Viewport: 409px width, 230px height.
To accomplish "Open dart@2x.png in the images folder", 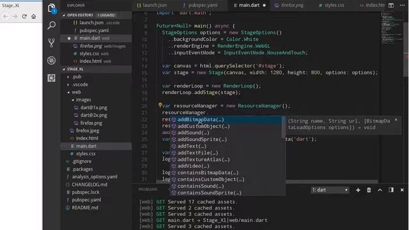I will click(93, 115).
